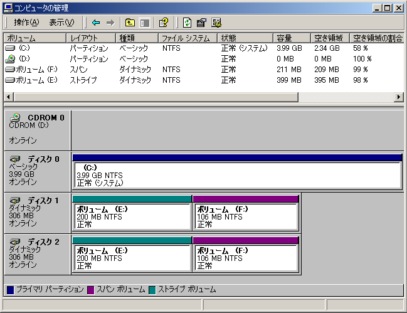Click the CDROM 0 disc icon
This screenshot has width=407, height=313.
click(x=15, y=117)
